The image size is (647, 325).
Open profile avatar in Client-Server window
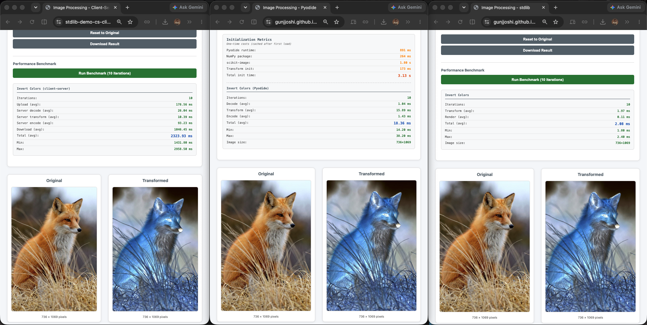point(177,22)
